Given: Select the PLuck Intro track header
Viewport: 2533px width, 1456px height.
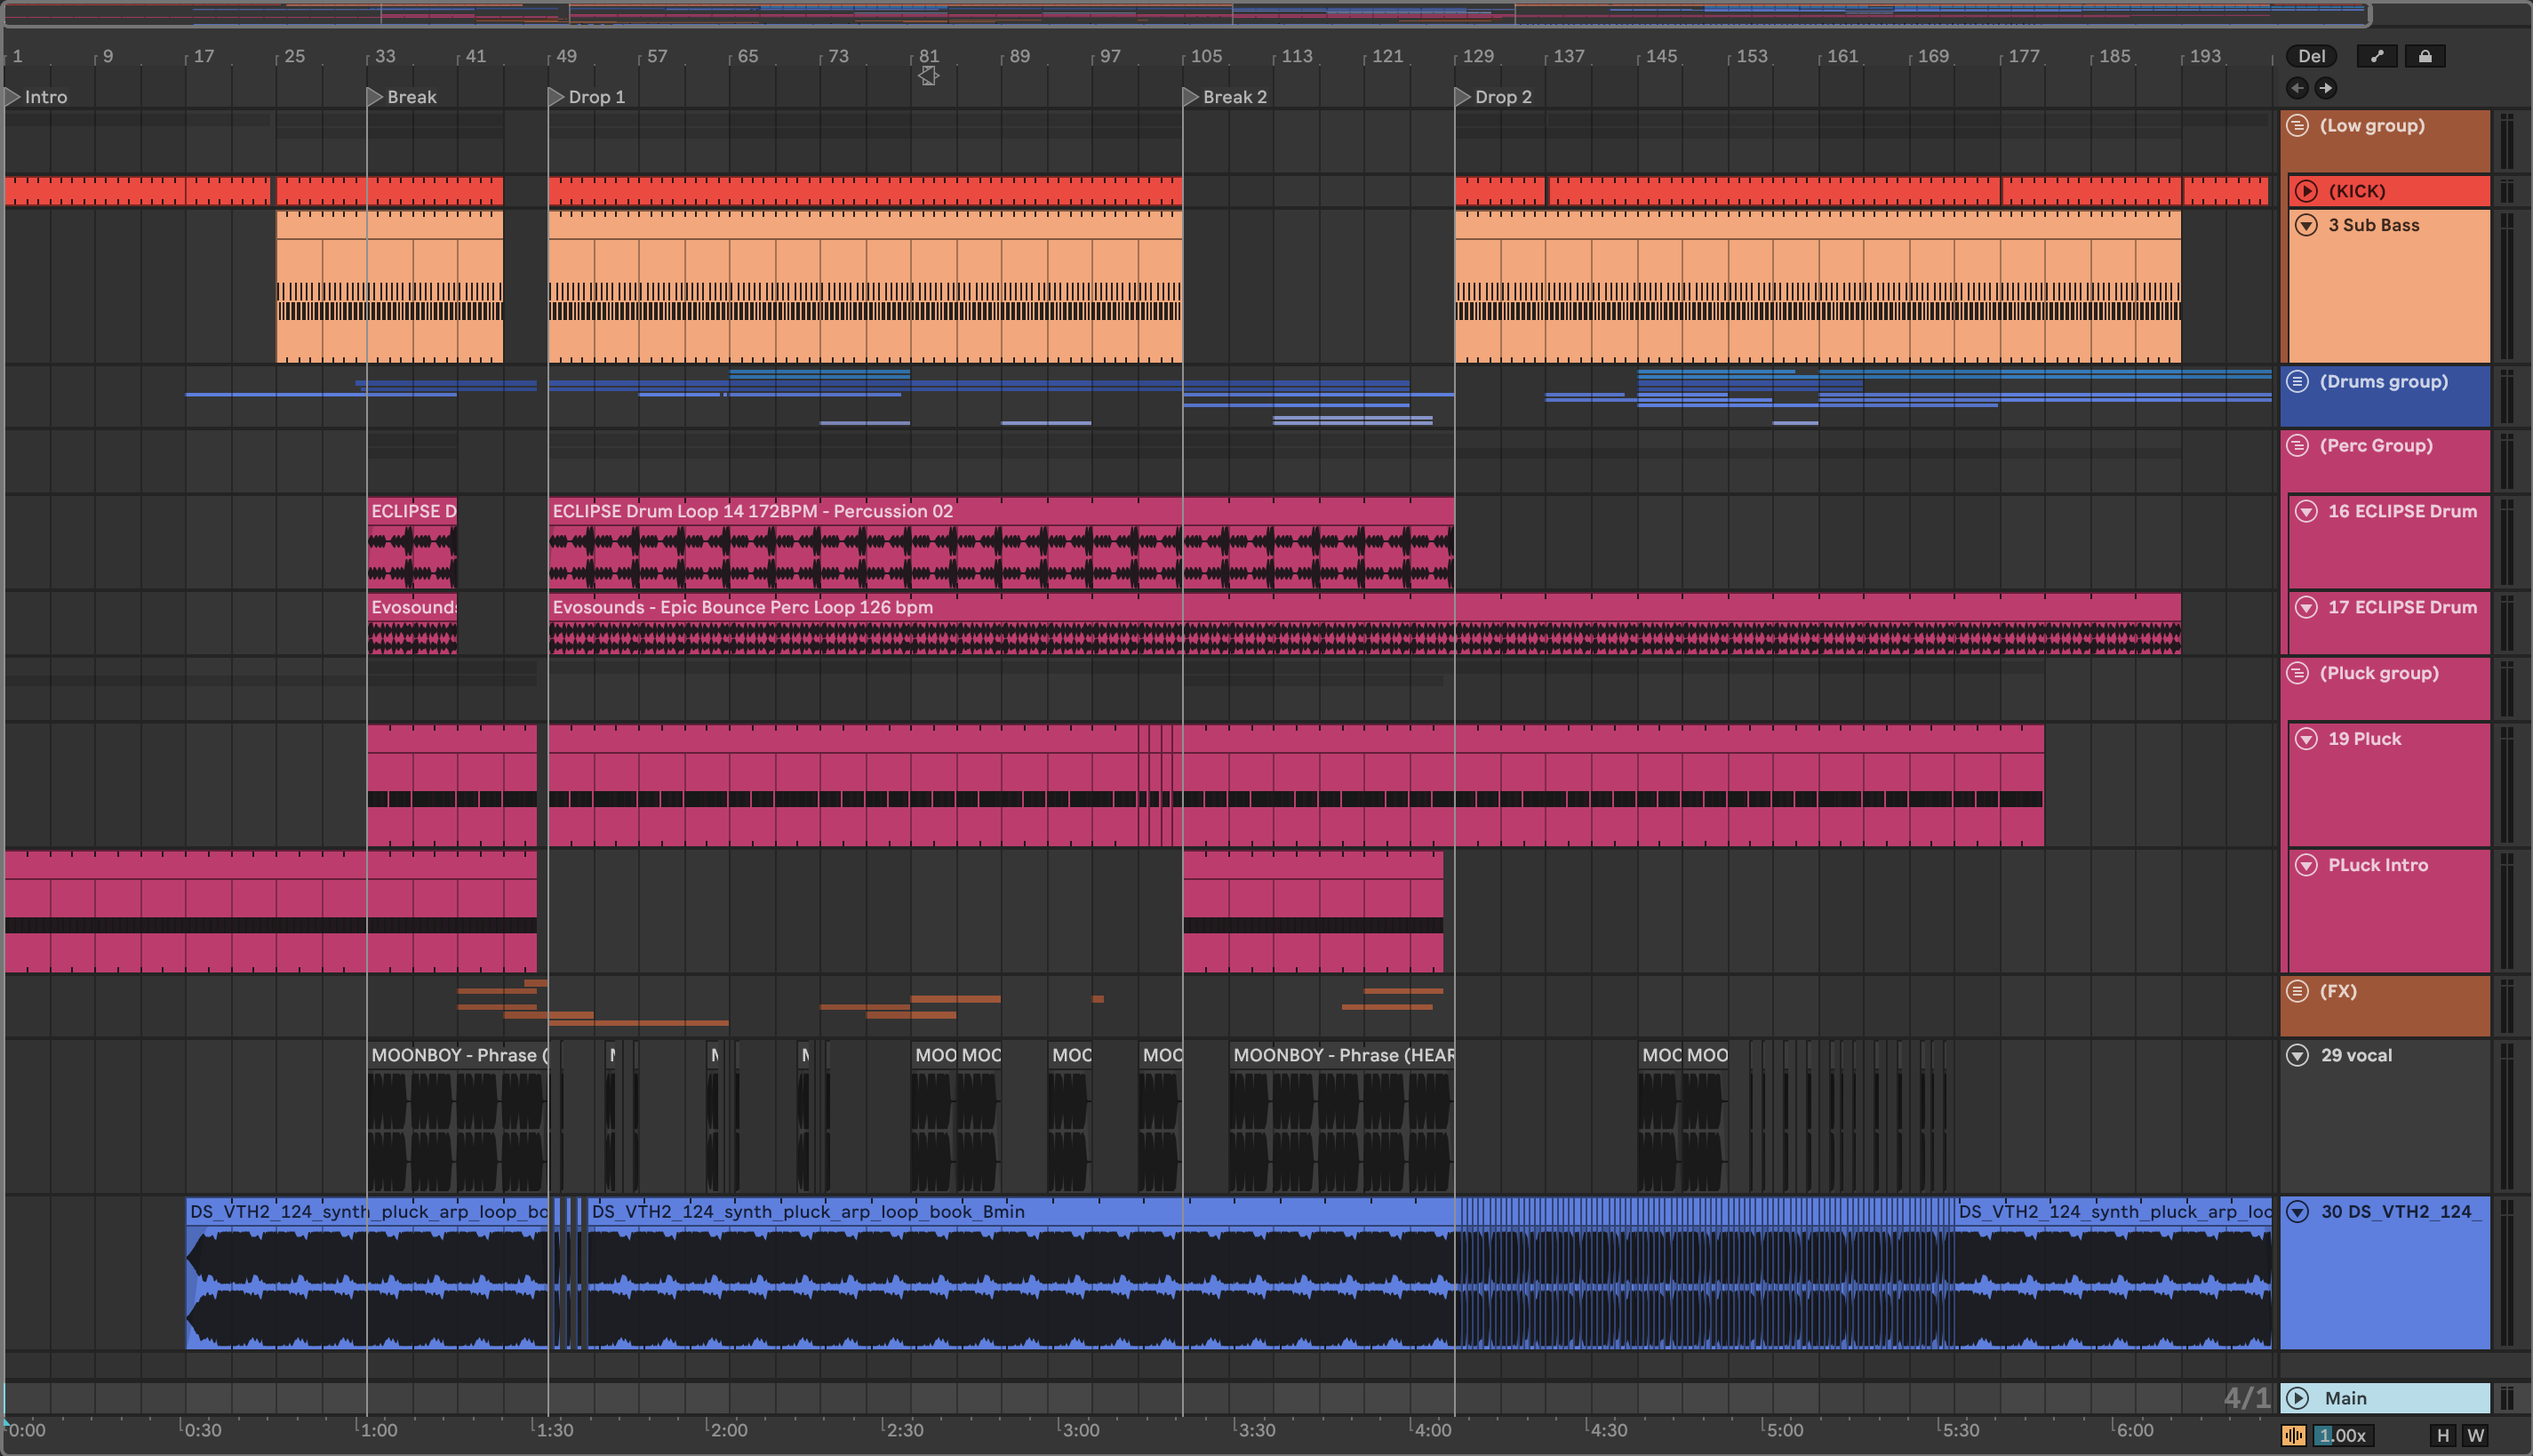Looking at the screenshot, I should click(x=2377, y=866).
